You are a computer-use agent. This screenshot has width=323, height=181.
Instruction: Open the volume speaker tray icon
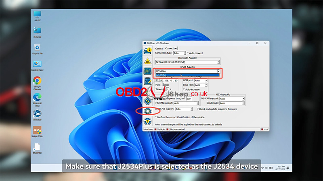tap(266, 168)
